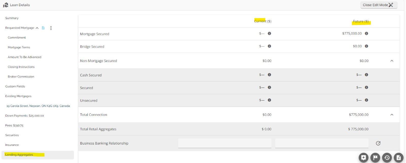This screenshot has height=163, width=406.
Task: Click refresh icon beside Business Banking Relationship
Action: (x=378, y=143)
